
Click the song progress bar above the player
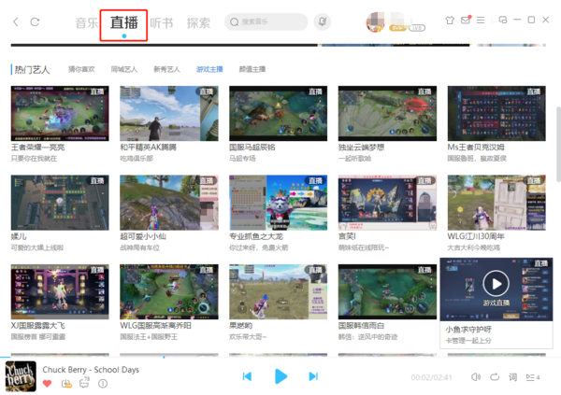(x=280, y=357)
